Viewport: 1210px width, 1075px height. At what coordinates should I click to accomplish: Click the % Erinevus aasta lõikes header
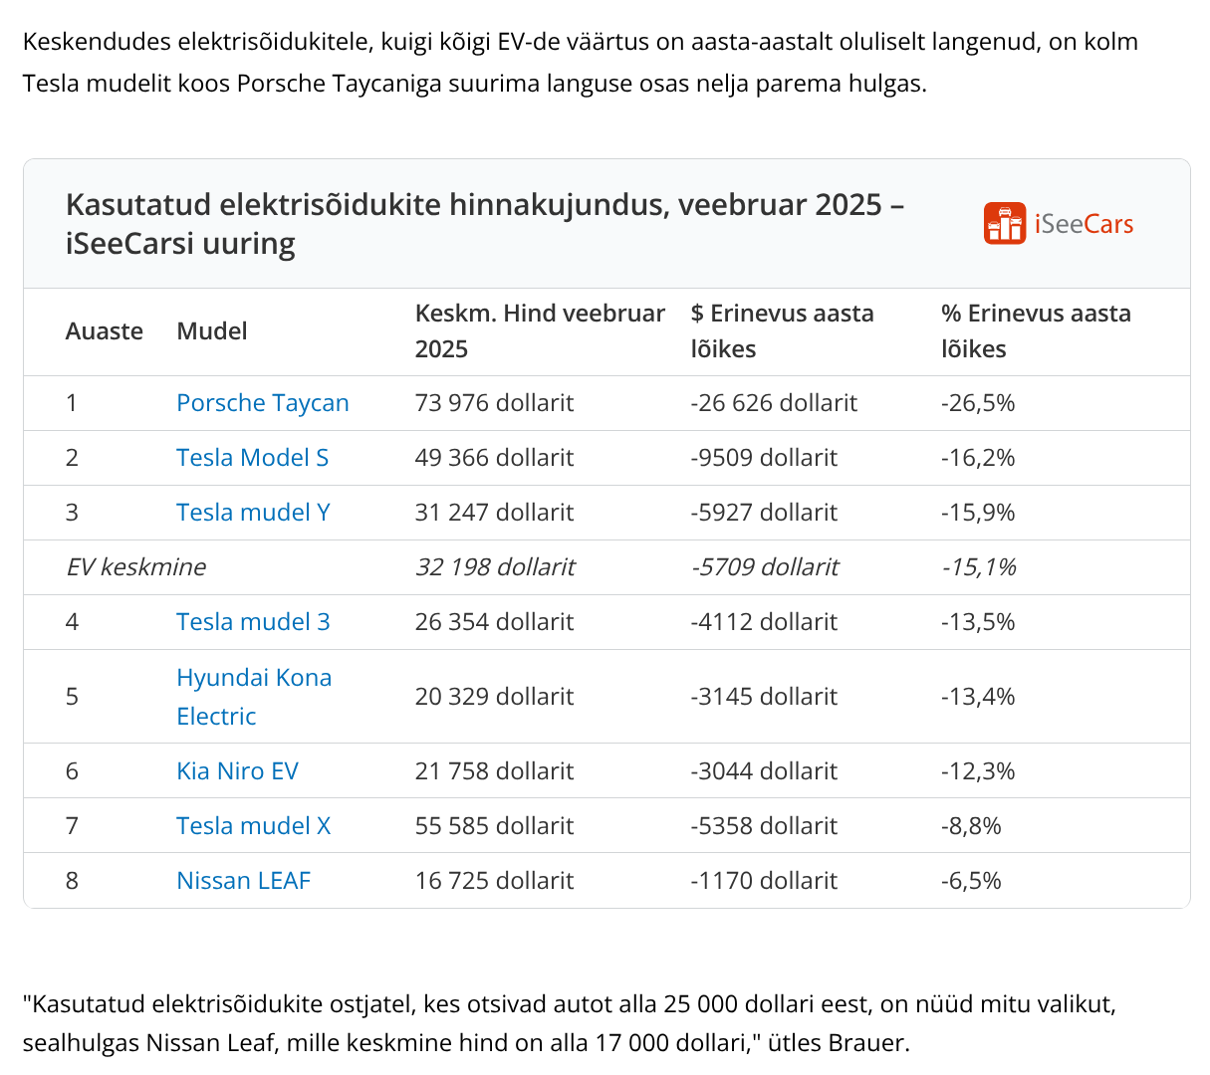[x=1036, y=331]
